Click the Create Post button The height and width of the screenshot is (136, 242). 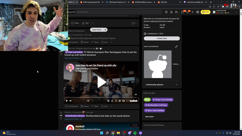point(162,39)
